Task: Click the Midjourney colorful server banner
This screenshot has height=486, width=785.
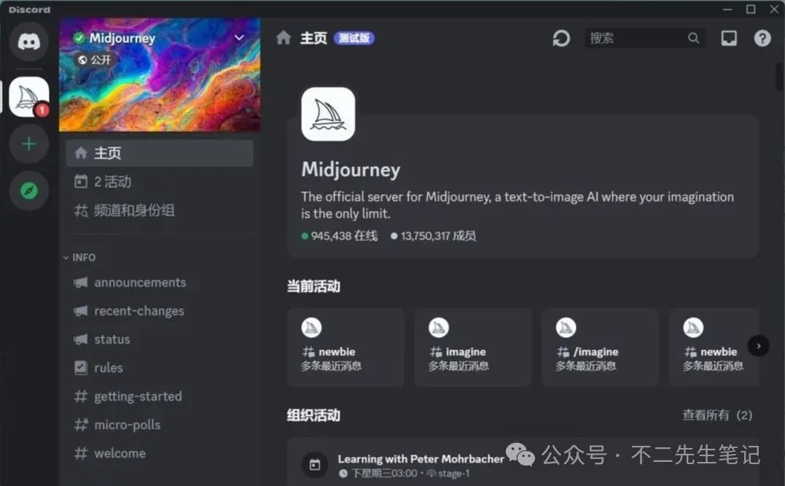Action: pyautogui.click(x=160, y=74)
